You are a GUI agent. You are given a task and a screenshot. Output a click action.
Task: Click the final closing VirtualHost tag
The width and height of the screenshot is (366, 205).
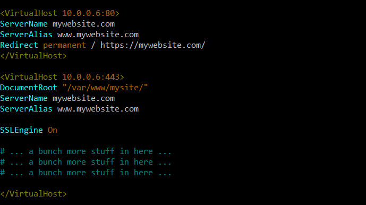33,194
